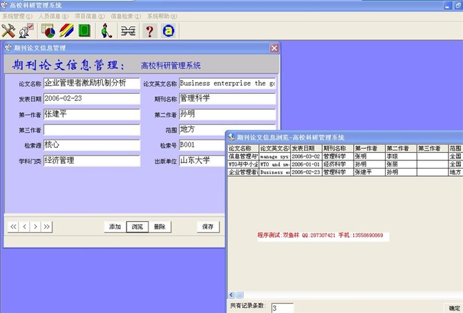Open the 系统帮助 menu
463x313 pixels.
point(162,17)
